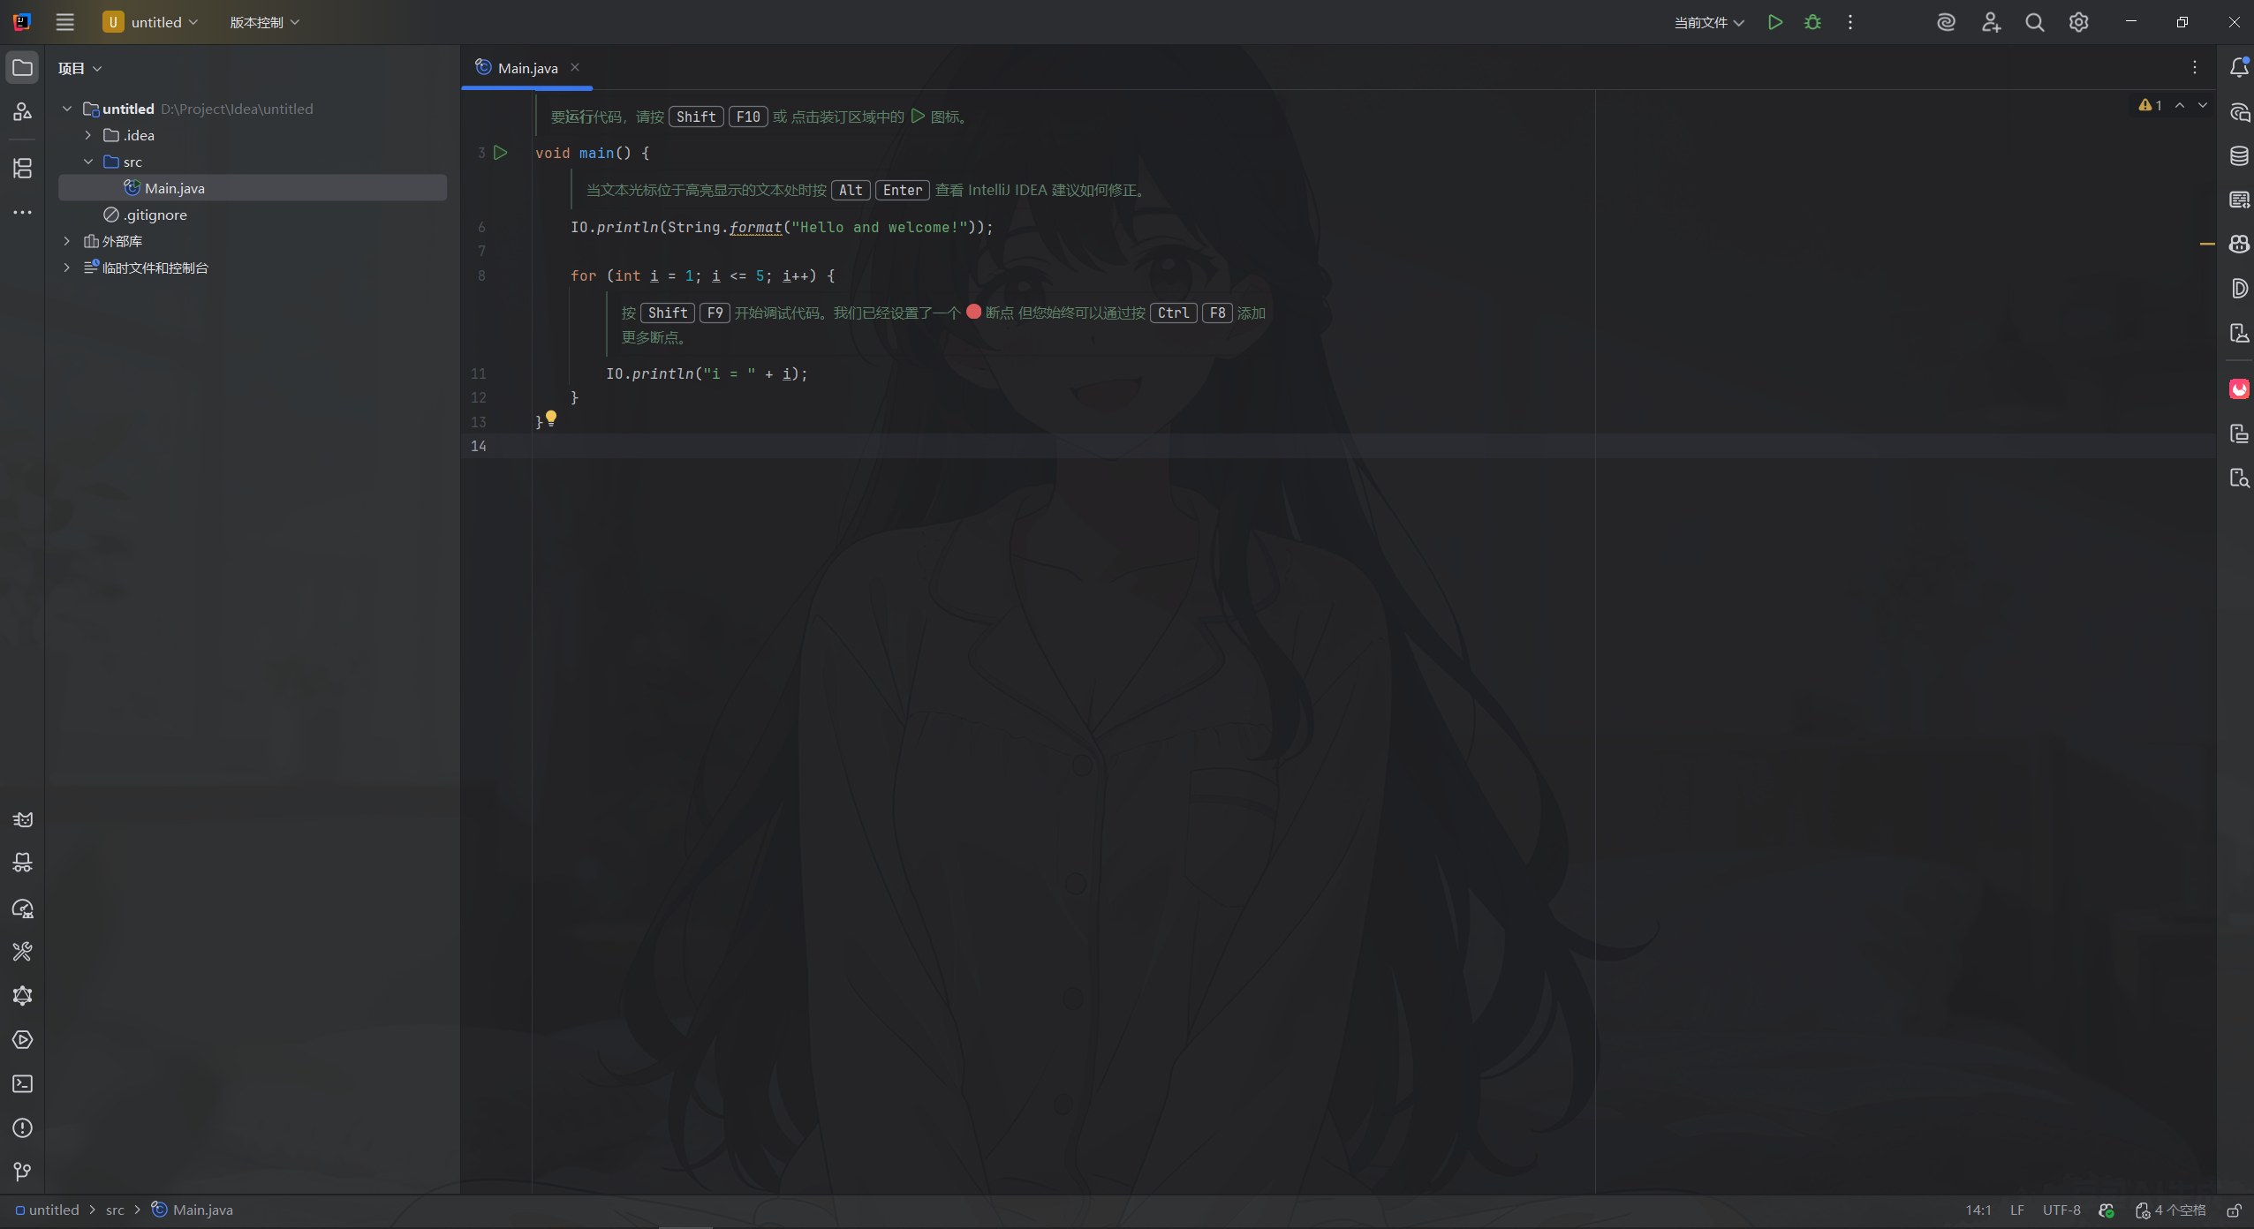Open the Terminal tool window
The height and width of the screenshot is (1229, 2254).
(x=22, y=1083)
